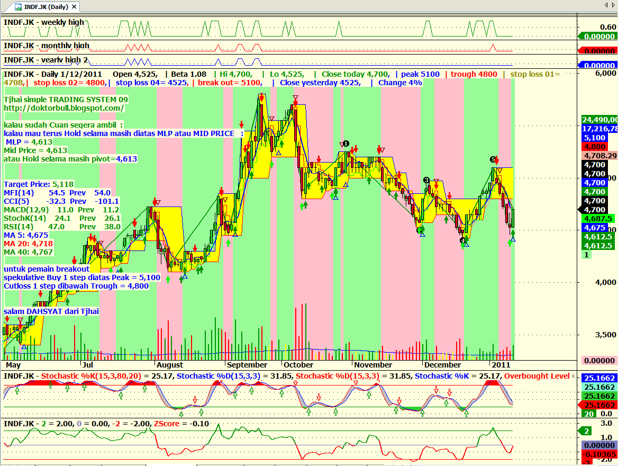618x466 pixels.
Task: Click the 'trough 4800' title value
Action: point(474,74)
